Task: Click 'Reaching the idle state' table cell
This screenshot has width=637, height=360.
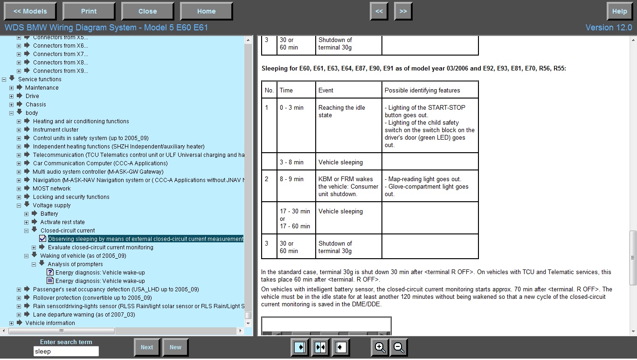Action: click(348, 126)
